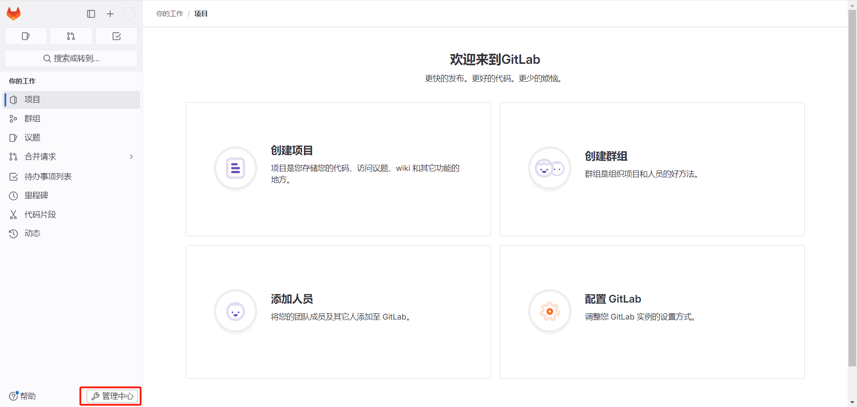Open 动态 in the sidebar
The width and height of the screenshot is (857, 407).
point(71,233)
